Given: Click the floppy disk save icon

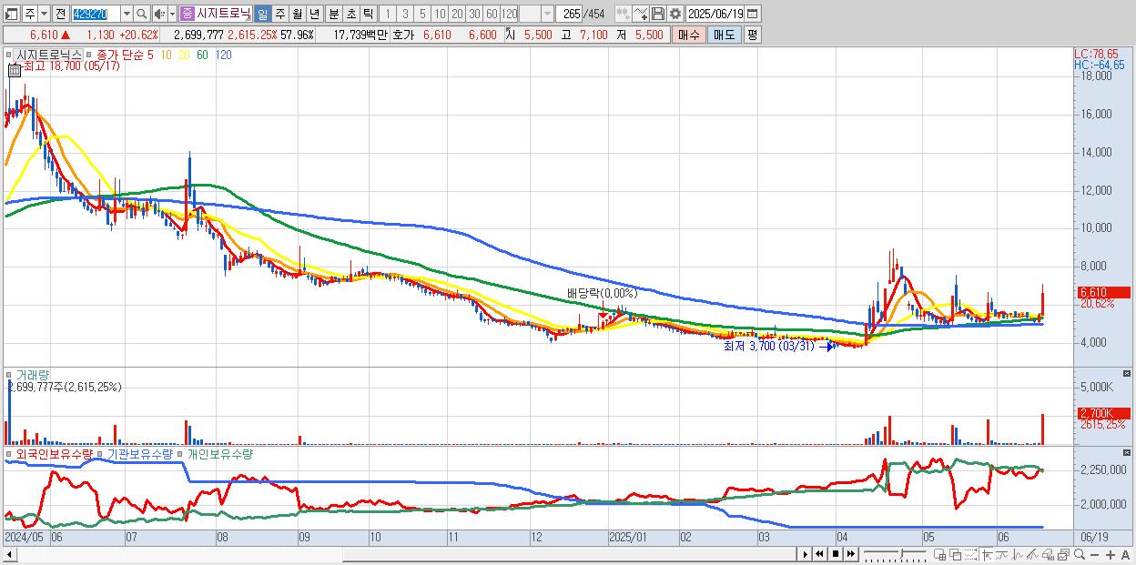Looking at the screenshot, I should click(x=657, y=14).
